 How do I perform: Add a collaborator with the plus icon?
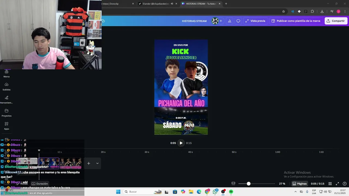coord(221,21)
